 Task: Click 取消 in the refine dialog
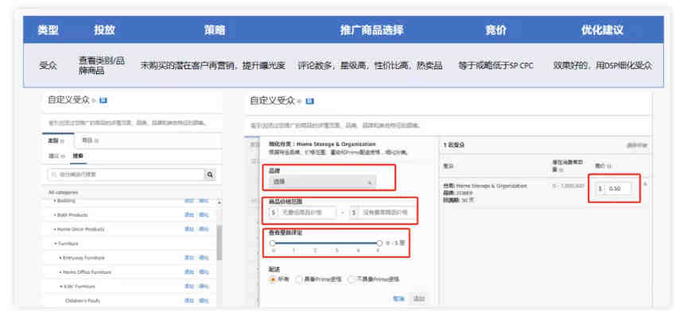point(398,299)
